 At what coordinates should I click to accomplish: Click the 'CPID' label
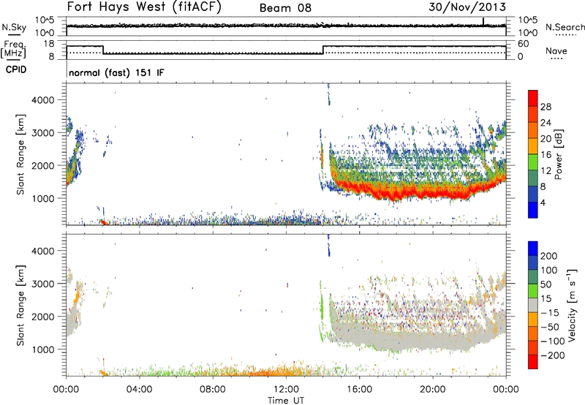[16, 69]
